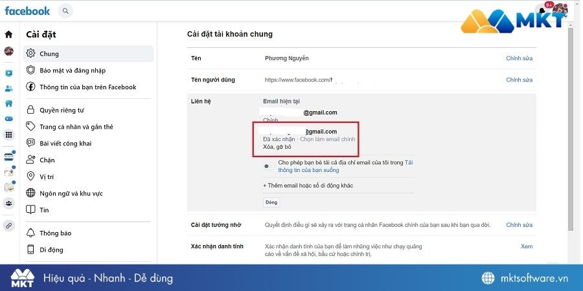Click Chỉnh sửa for Cài đặt tưởng nhớ
The width and height of the screenshot is (583, 291).
point(519,225)
